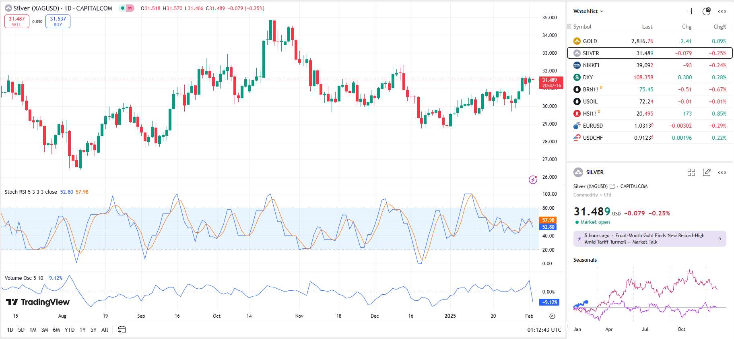Click the lightning bolt icon on chart

coord(533,180)
